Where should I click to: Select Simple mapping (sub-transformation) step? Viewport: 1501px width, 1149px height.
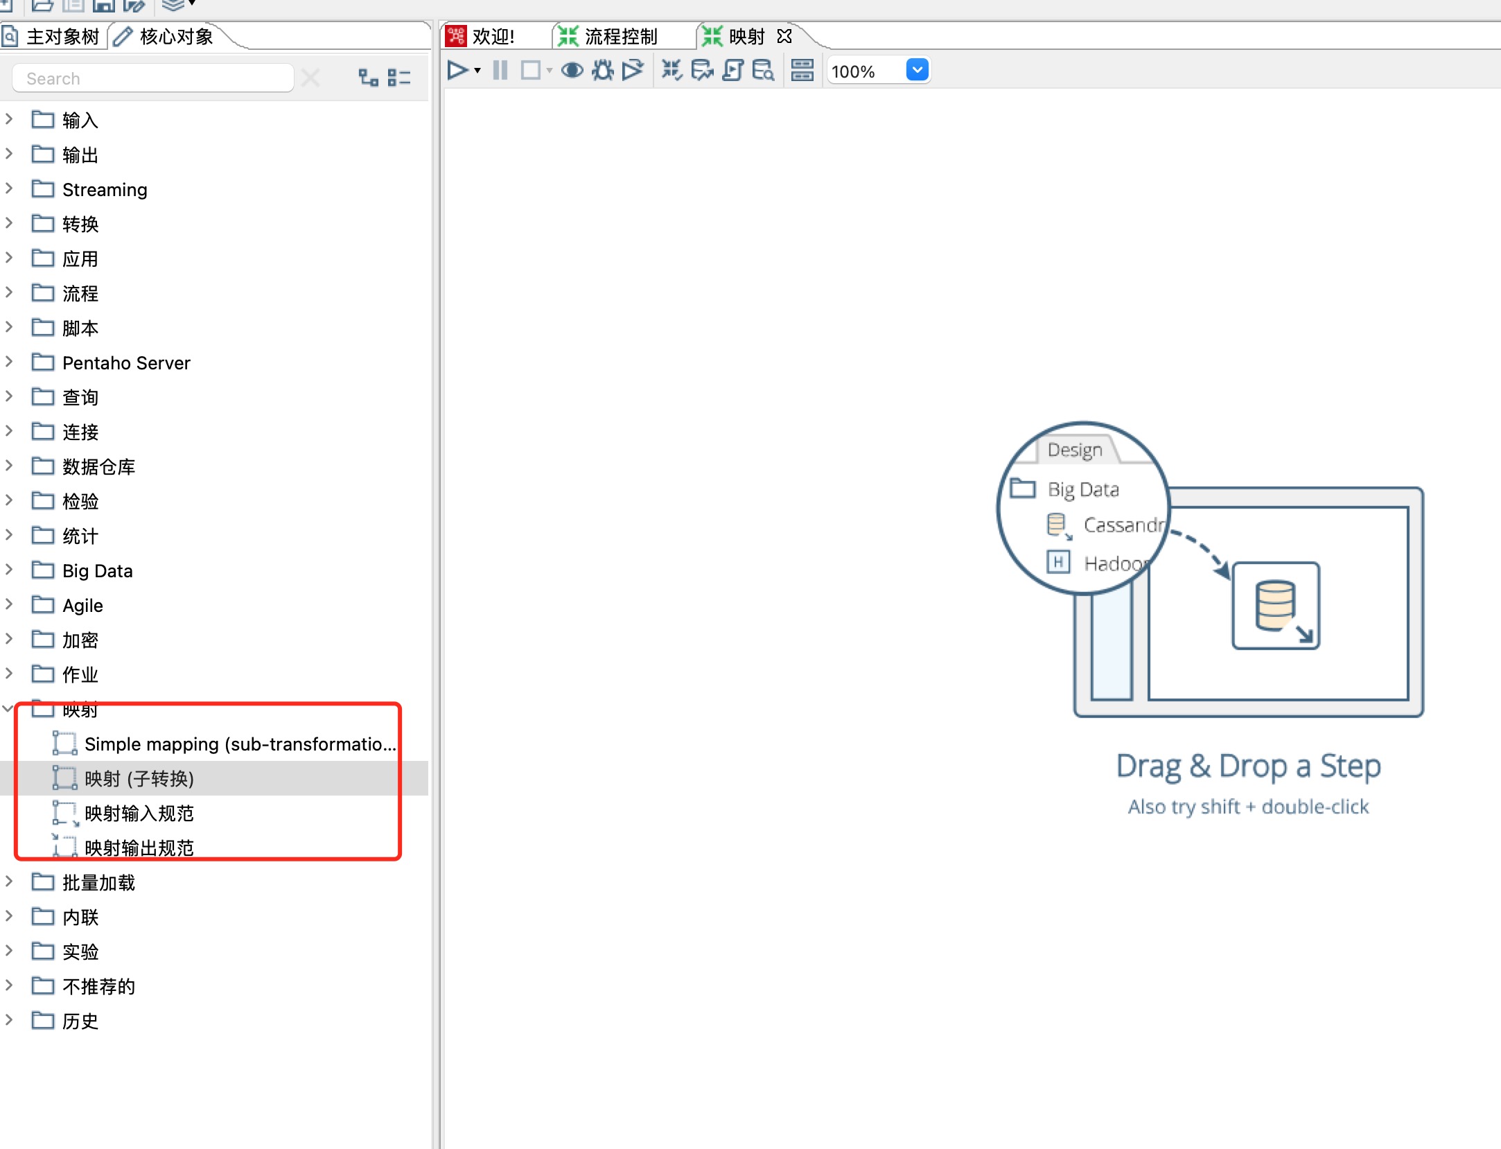tap(239, 744)
